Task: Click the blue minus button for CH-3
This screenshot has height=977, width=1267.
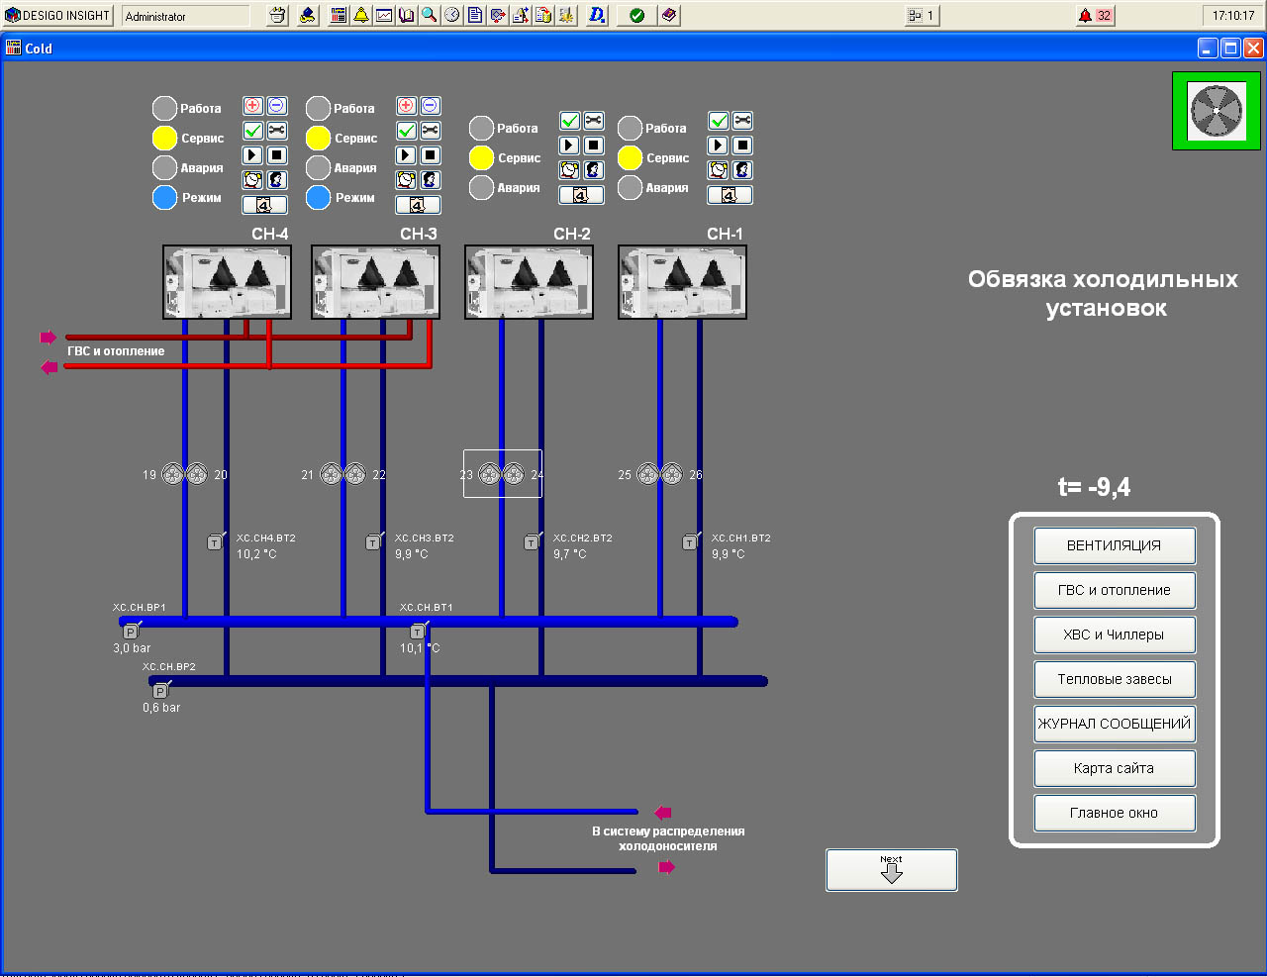Action: (431, 106)
